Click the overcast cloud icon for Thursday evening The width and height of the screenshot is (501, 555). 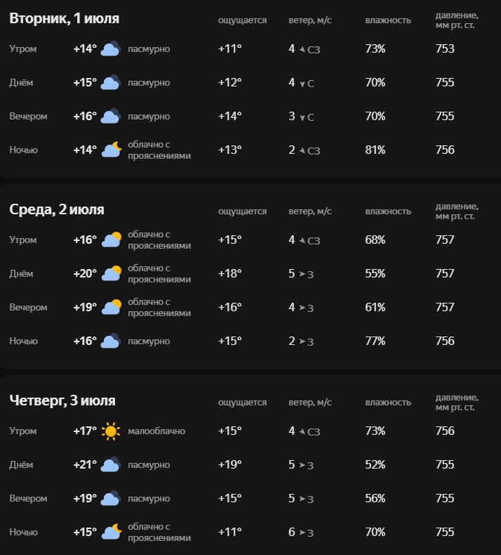(x=111, y=498)
